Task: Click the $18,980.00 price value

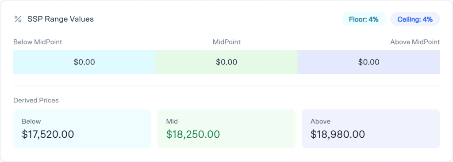Action: pyautogui.click(x=338, y=134)
